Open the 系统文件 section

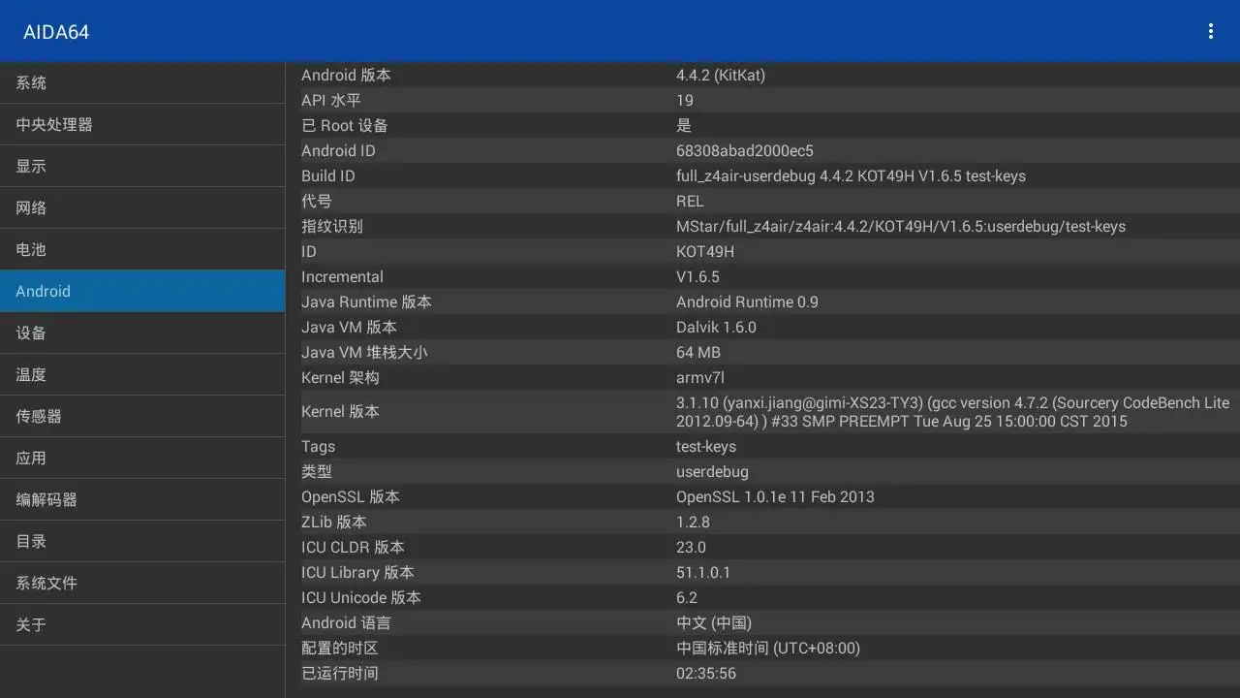(142, 583)
